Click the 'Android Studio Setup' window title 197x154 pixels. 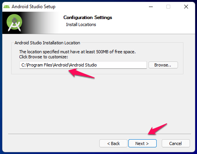point(33,7)
